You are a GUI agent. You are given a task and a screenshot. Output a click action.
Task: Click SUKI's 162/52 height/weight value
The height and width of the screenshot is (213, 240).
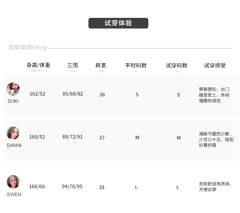click(x=37, y=94)
